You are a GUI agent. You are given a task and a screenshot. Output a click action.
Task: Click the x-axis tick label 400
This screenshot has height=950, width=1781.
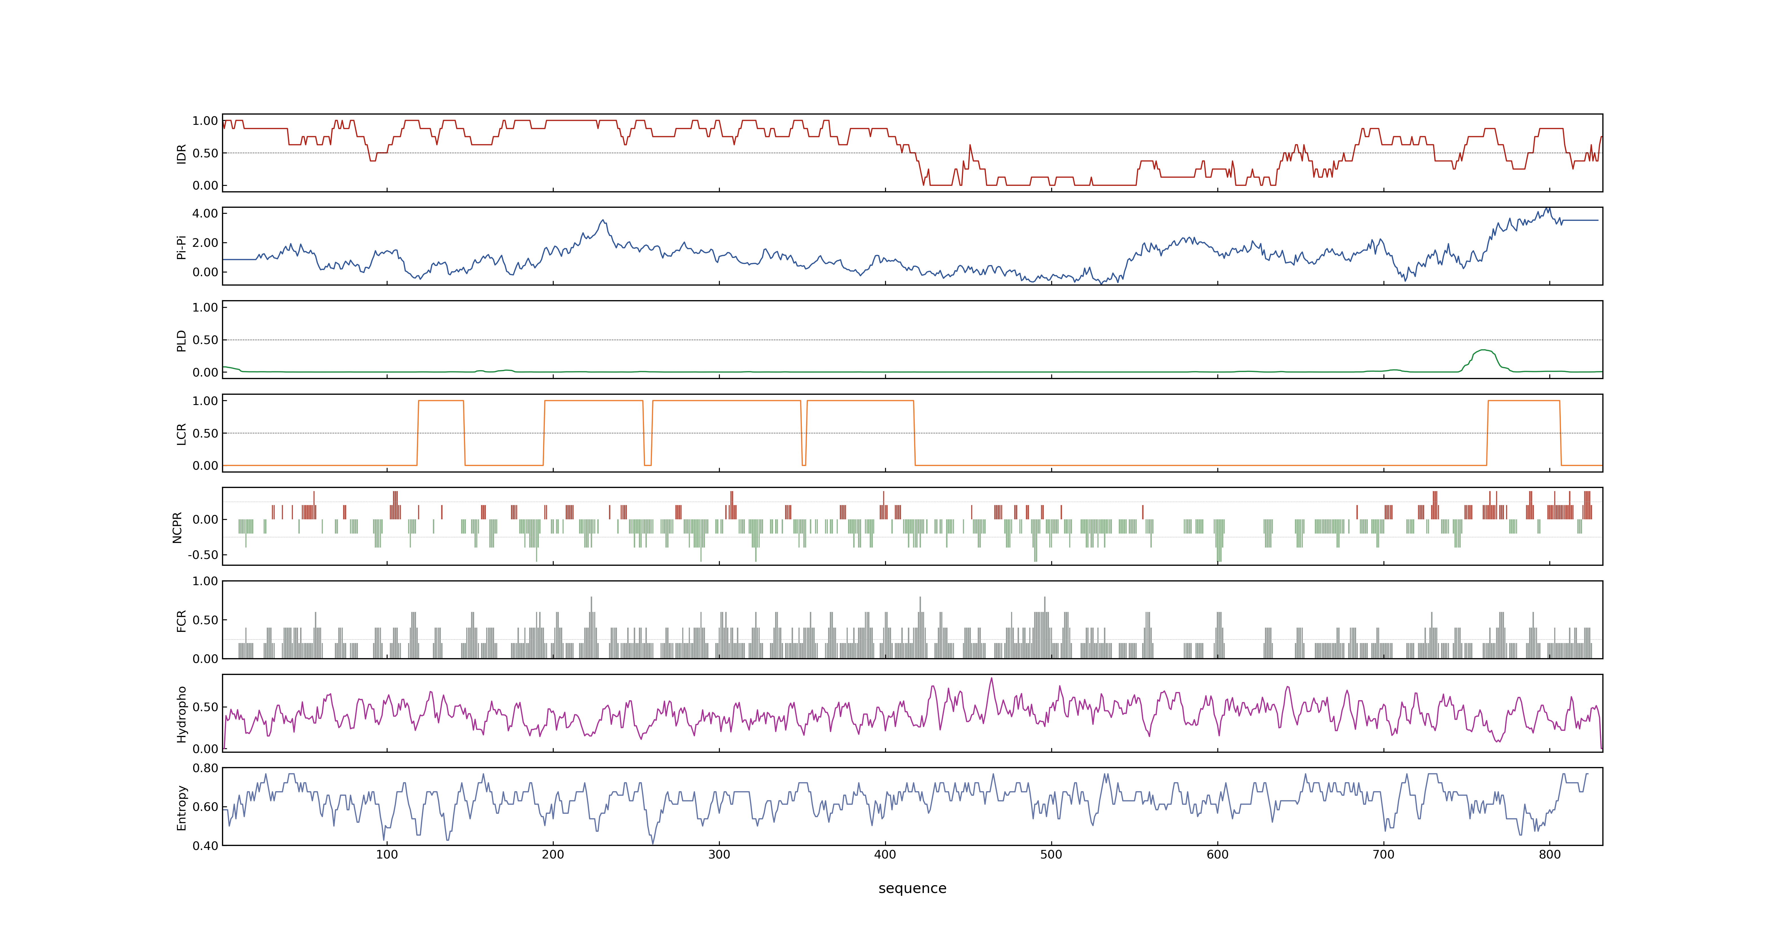point(885,855)
